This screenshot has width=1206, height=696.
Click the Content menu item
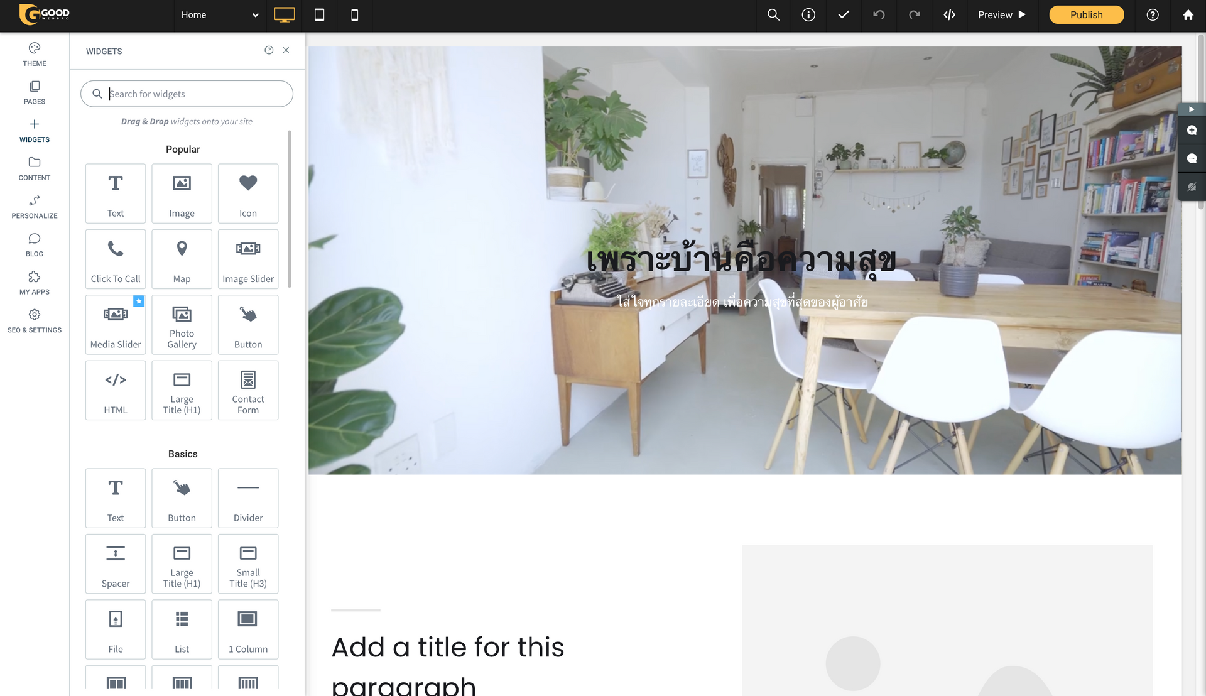click(34, 168)
